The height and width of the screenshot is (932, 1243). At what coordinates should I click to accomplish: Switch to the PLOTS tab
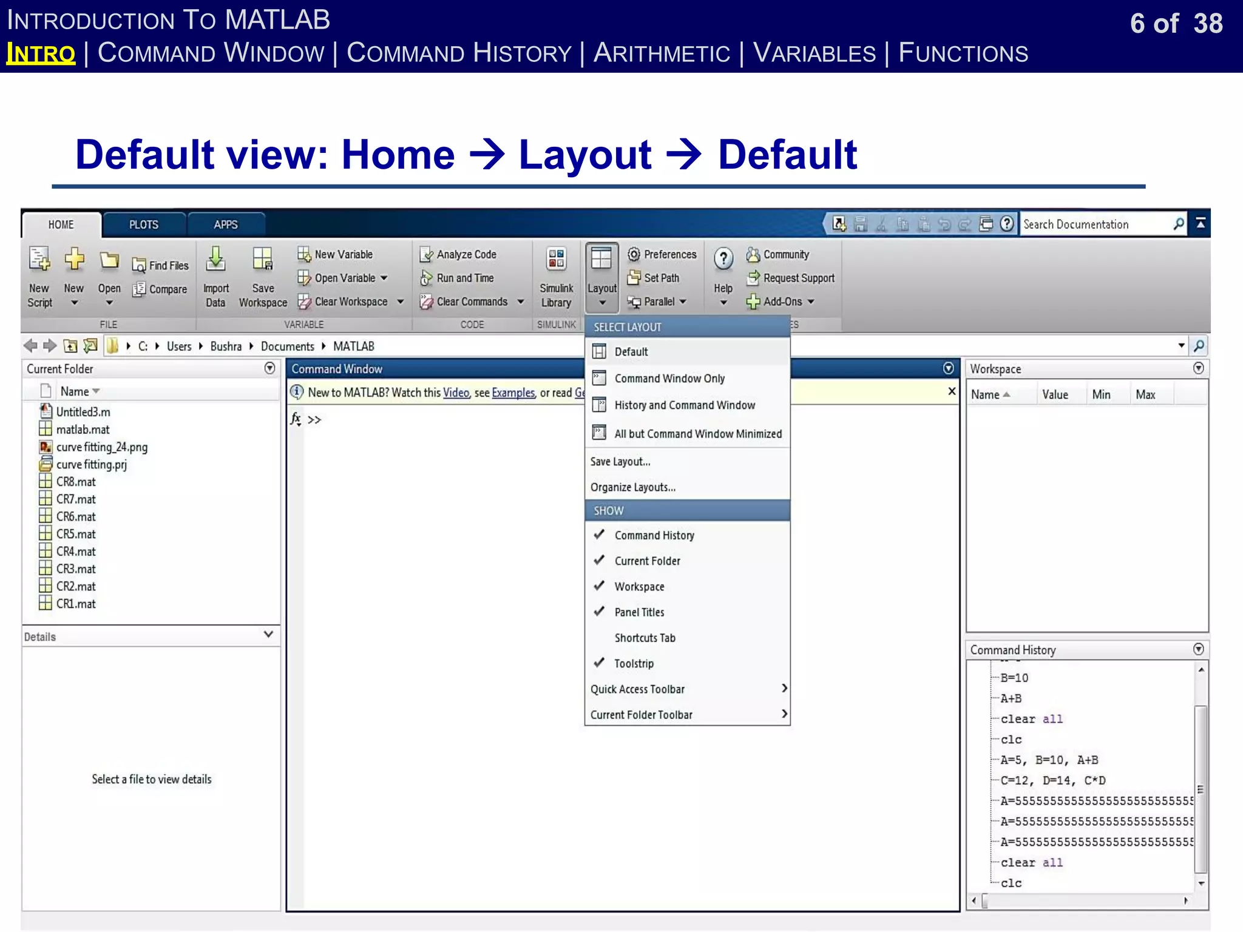click(x=144, y=225)
